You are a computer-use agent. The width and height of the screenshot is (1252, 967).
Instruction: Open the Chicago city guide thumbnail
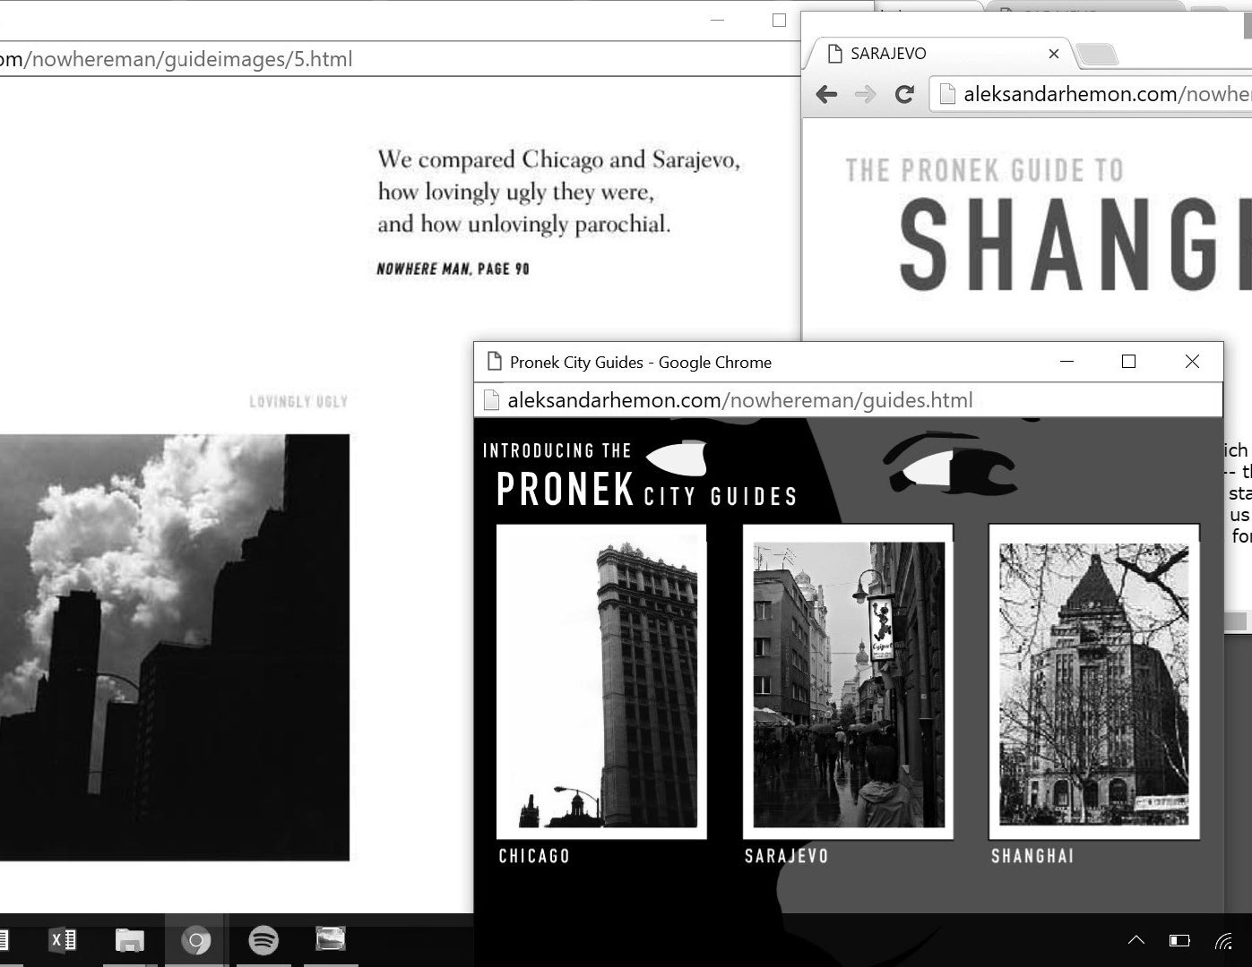[601, 682]
